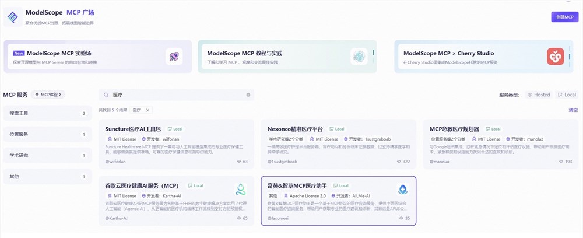Select the 位置服务 category
Screen dimensions: 583x238
click(47, 134)
